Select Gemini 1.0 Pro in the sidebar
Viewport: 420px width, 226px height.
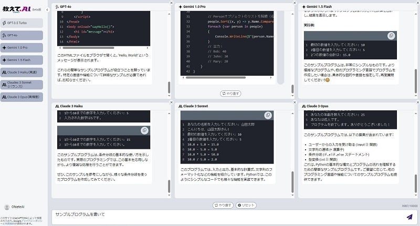22,48
